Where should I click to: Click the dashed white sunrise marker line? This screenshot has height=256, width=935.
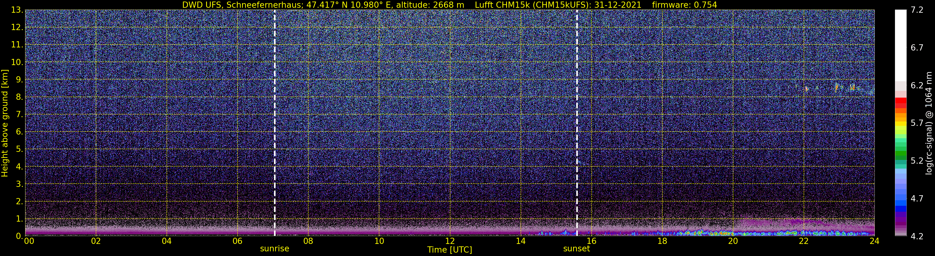[275, 123]
